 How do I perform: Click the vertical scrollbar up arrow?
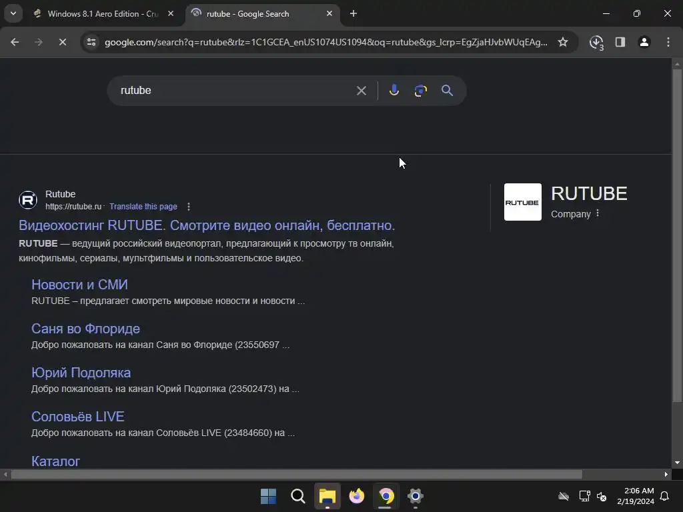pos(677,64)
